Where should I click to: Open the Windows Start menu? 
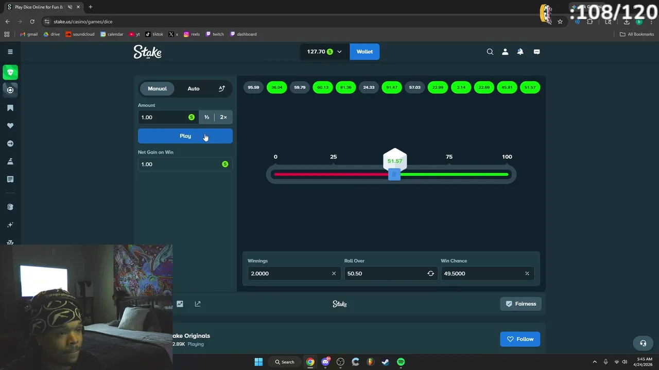258,362
